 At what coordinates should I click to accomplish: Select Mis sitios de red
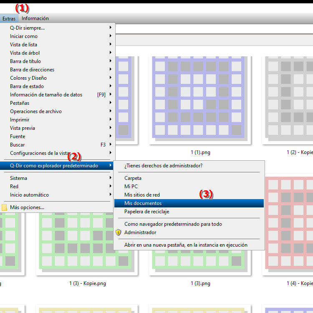pyautogui.click(x=189, y=195)
